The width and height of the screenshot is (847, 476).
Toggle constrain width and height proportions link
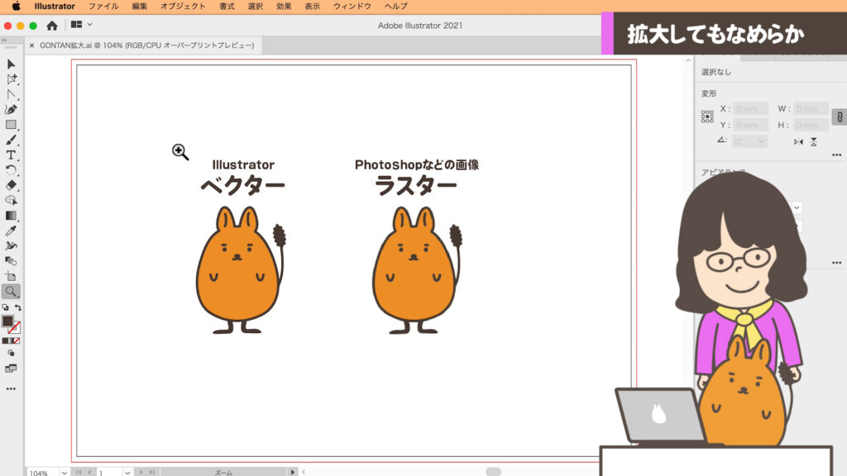pyautogui.click(x=838, y=117)
